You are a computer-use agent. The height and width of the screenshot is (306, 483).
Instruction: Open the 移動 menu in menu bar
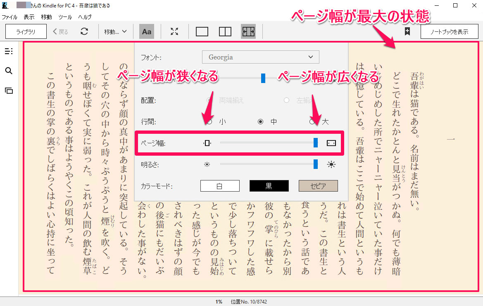point(47,17)
